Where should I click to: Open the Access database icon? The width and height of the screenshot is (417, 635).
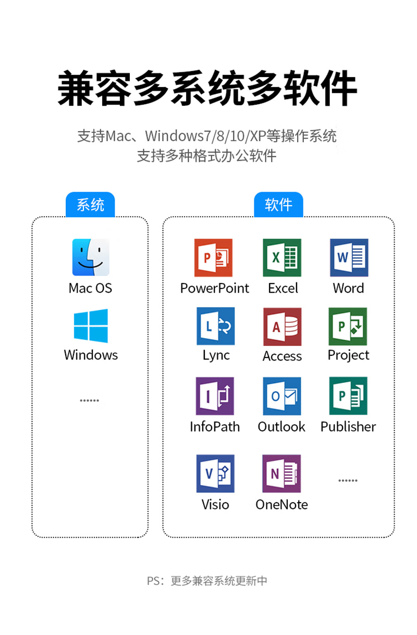coord(283,327)
